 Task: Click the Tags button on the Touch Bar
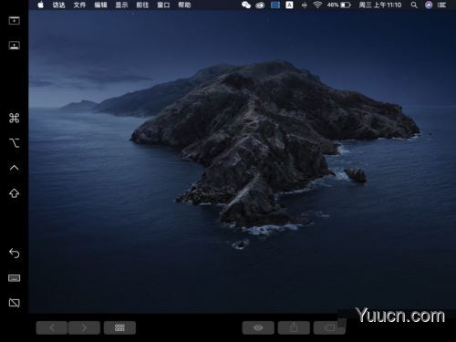coord(329,327)
